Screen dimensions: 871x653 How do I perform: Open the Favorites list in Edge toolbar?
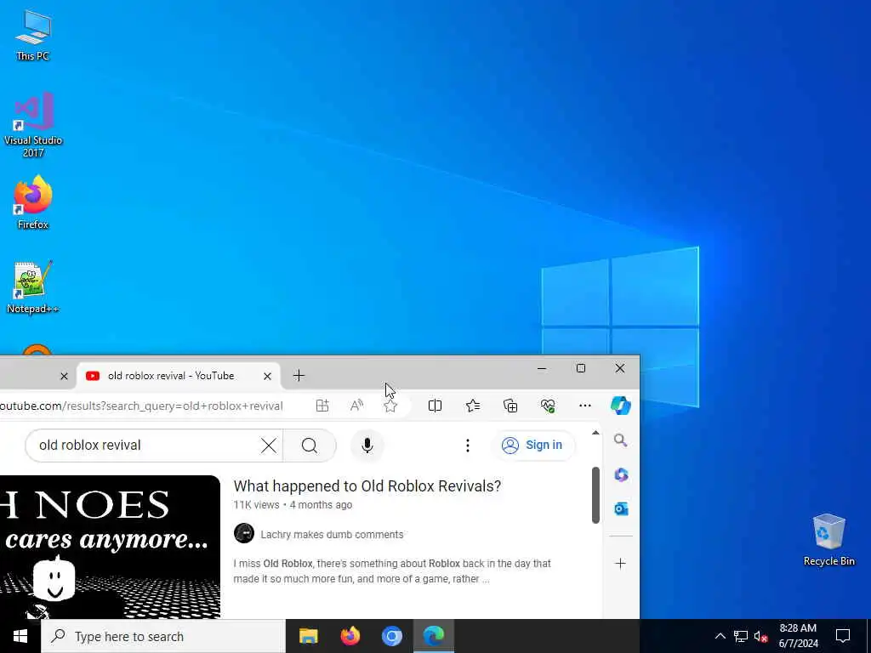click(473, 406)
